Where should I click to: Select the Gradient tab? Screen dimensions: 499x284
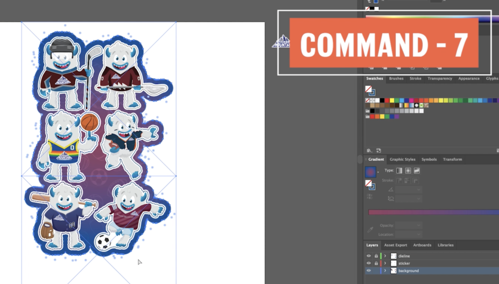point(376,160)
